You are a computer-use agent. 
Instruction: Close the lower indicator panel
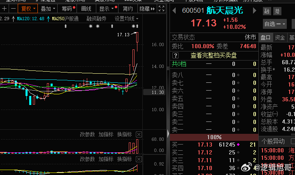[x=139, y=159]
